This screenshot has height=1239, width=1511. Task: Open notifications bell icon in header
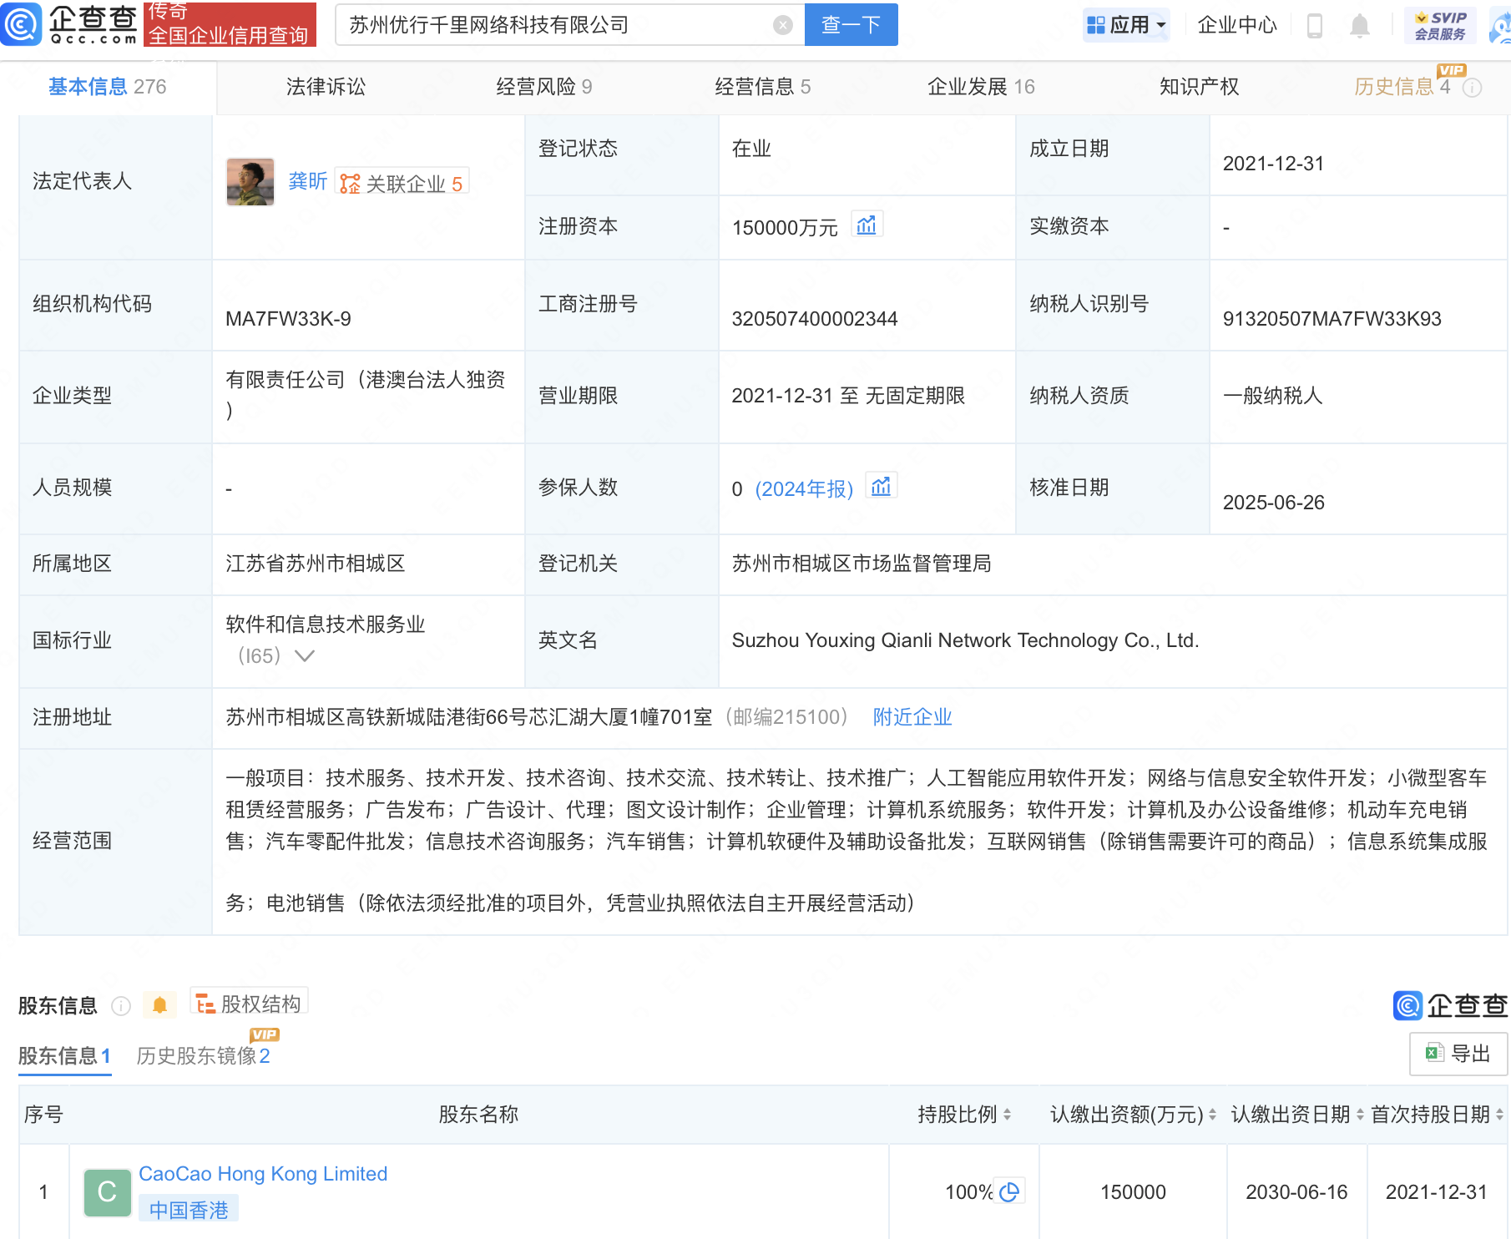coord(1360,26)
